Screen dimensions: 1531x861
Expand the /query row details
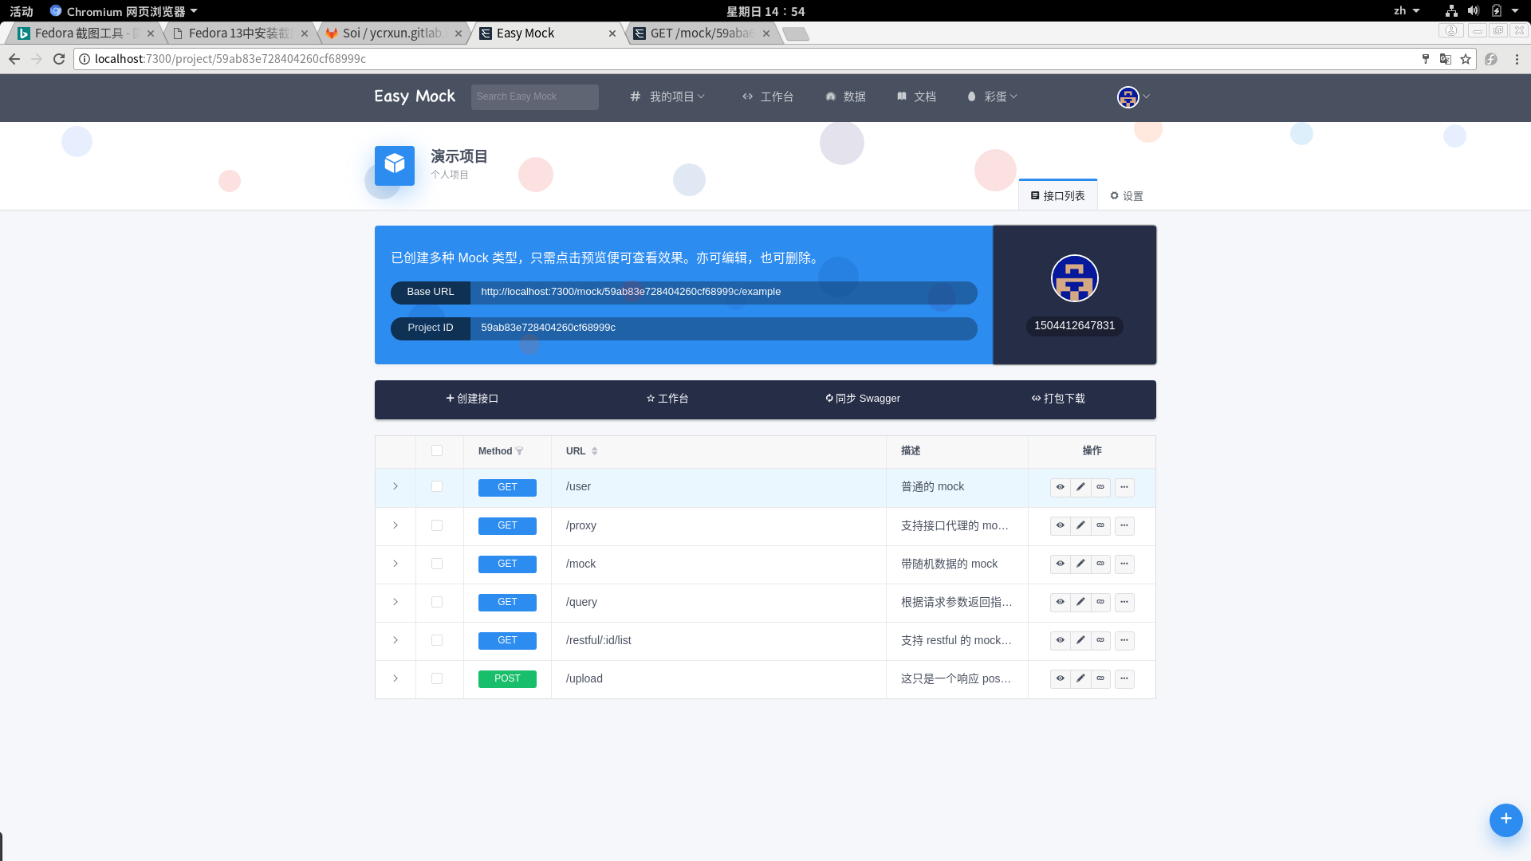point(396,602)
